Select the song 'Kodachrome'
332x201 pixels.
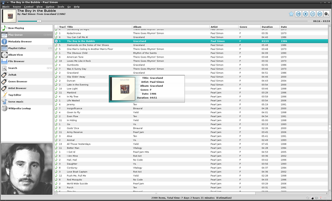191,33
